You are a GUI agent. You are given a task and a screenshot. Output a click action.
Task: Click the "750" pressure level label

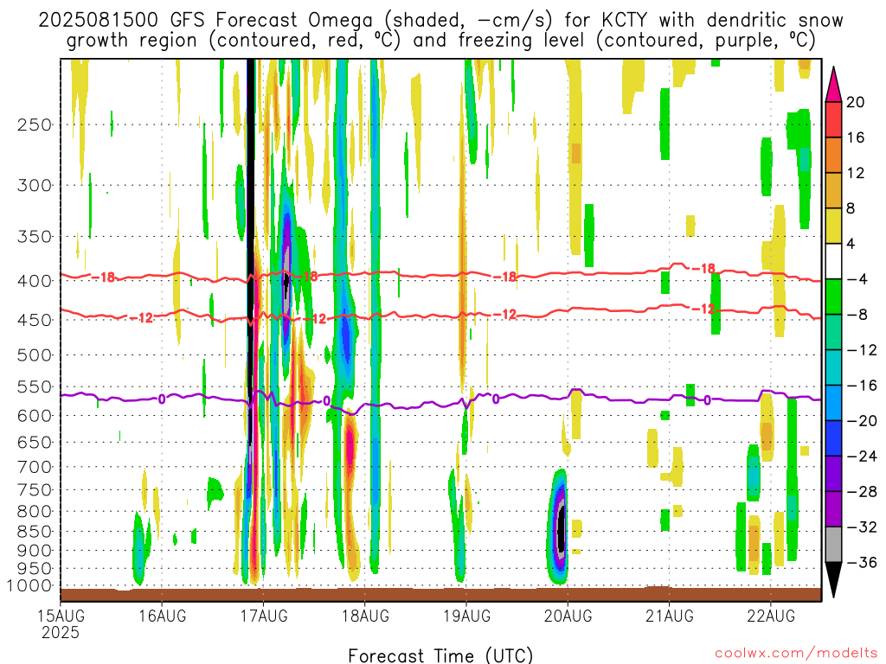coord(35,489)
